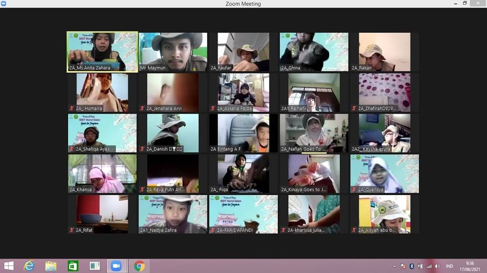Viewport: 487px width, 273px height.
Task: Select the 2A_Ms.Anita Zahara video tile
Action: click(102, 51)
